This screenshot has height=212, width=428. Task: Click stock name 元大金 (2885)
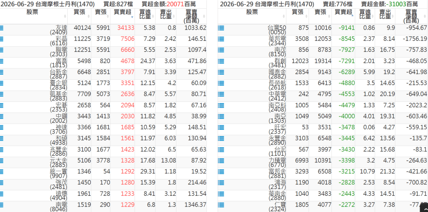59,163
